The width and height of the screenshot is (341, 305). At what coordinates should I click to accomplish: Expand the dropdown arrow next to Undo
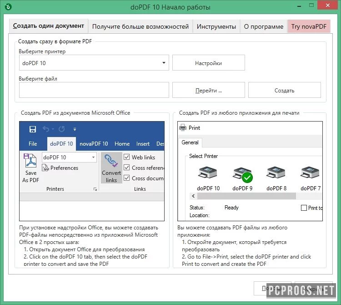(x=53, y=129)
